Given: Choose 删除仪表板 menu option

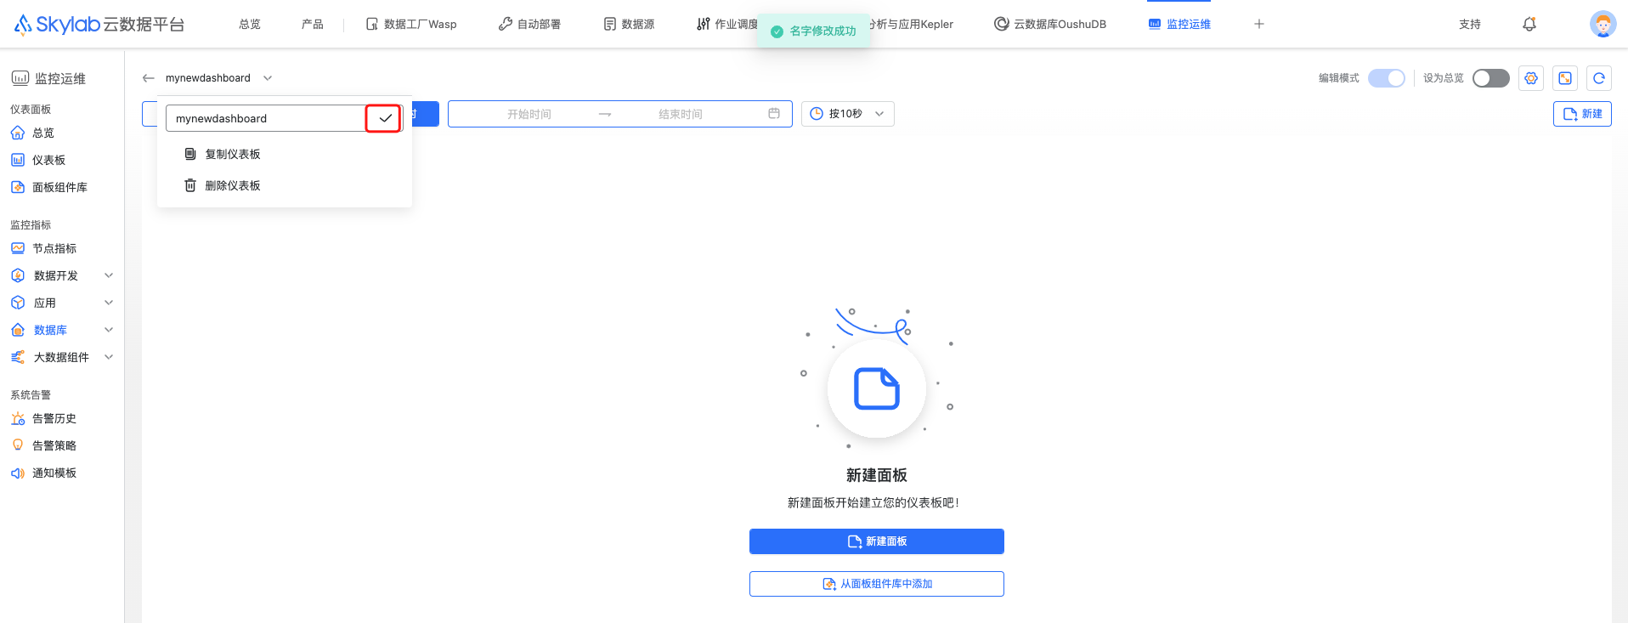Looking at the screenshot, I should pyautogui.click(x=232, y=185).
